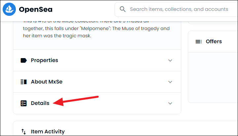The image size is (238, 136).
Task: Click the search magnifier icon
Action: (123, 9)
